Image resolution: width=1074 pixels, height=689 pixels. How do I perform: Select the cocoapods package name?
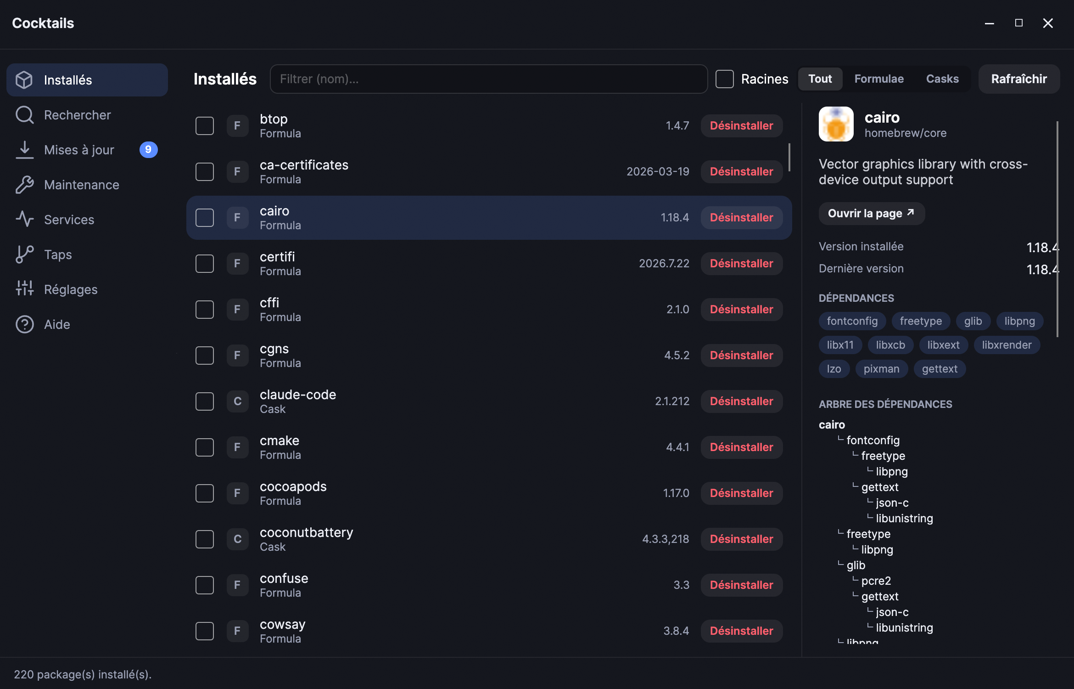[x=293, y=486]
